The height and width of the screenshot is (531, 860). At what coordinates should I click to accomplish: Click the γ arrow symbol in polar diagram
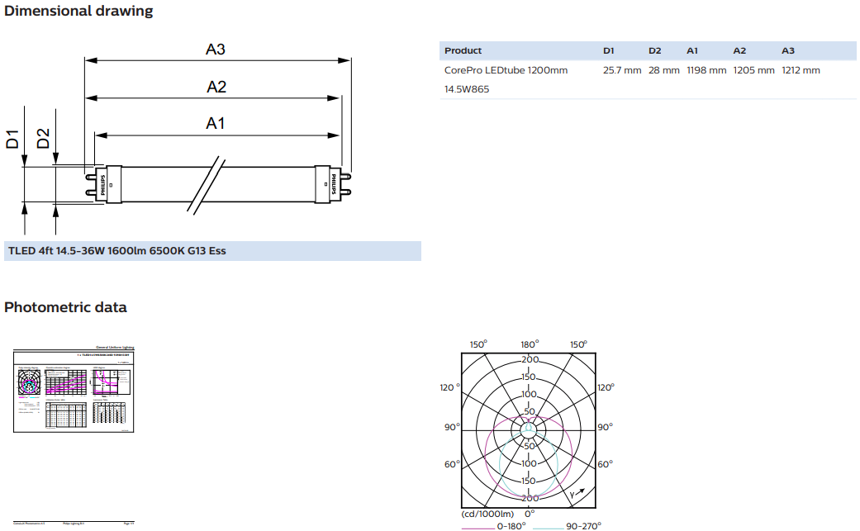tap(577, 493)
